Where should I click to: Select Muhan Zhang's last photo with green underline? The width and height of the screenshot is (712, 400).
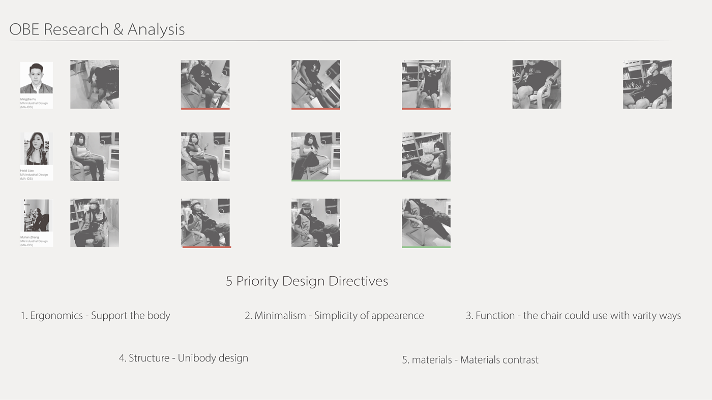click(x=426, y=223)
